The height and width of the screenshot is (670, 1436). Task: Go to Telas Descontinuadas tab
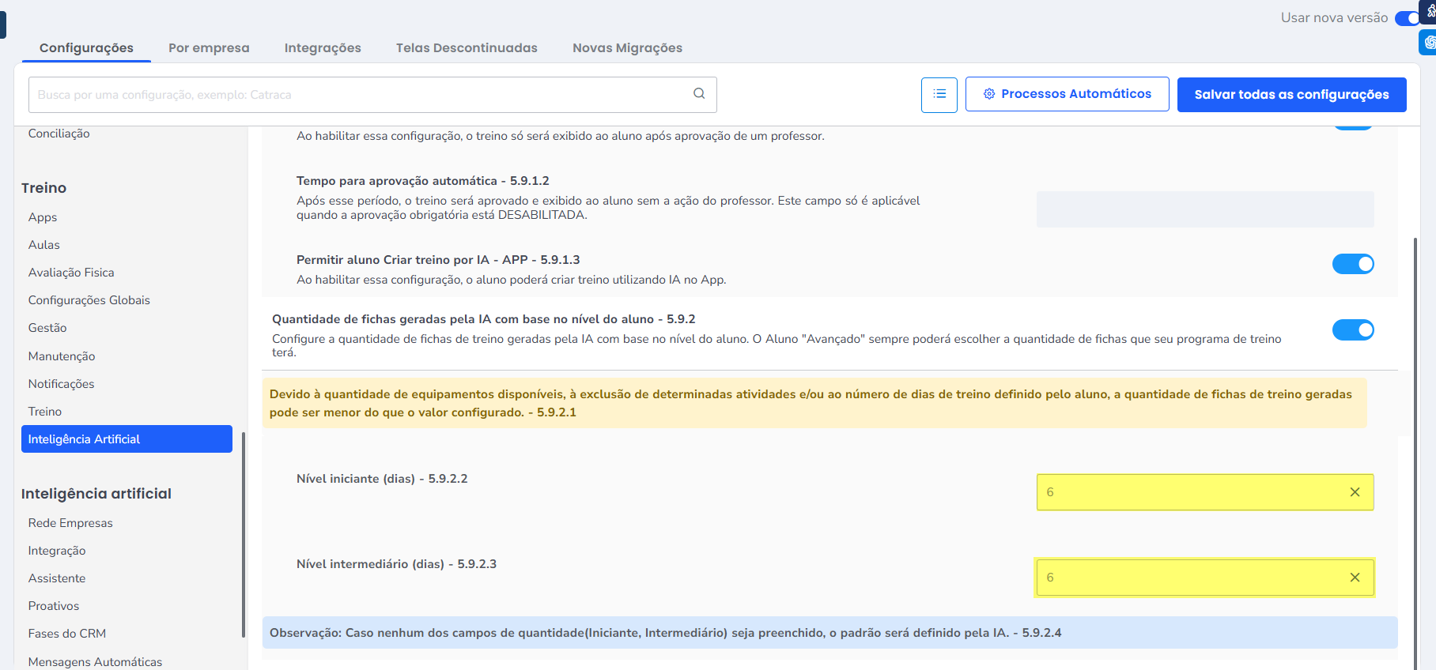coord(467,48)
